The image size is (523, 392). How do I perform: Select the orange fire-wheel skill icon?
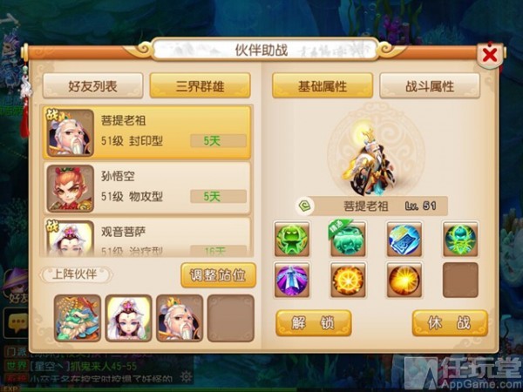(348, 280)
